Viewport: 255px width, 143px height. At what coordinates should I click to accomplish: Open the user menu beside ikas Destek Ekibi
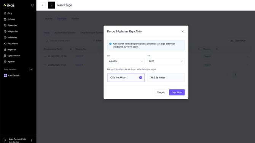coord(31,140)
